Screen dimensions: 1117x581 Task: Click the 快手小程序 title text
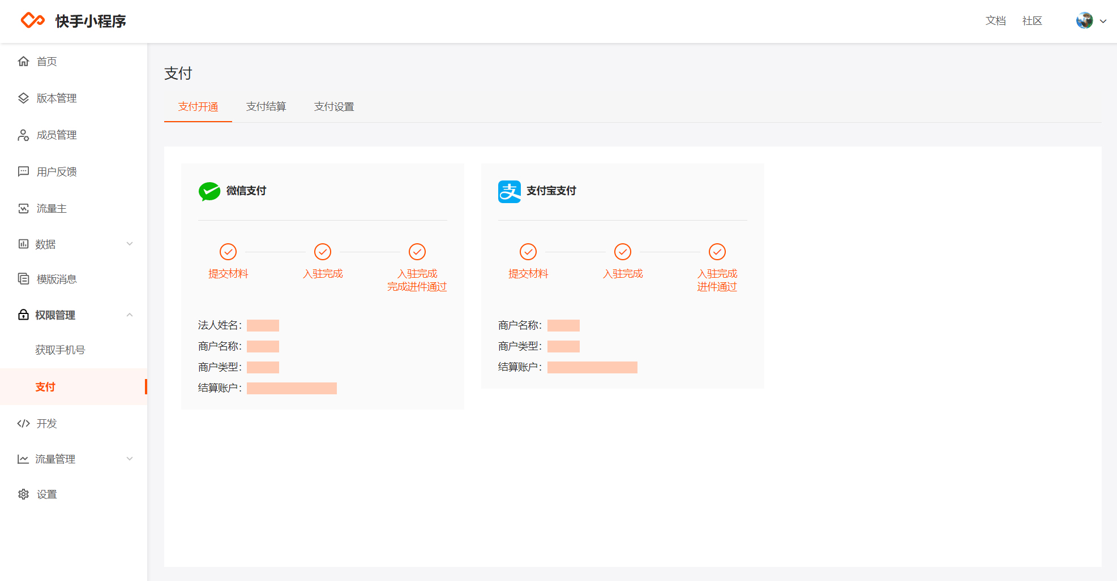click(x=91, y=21)
